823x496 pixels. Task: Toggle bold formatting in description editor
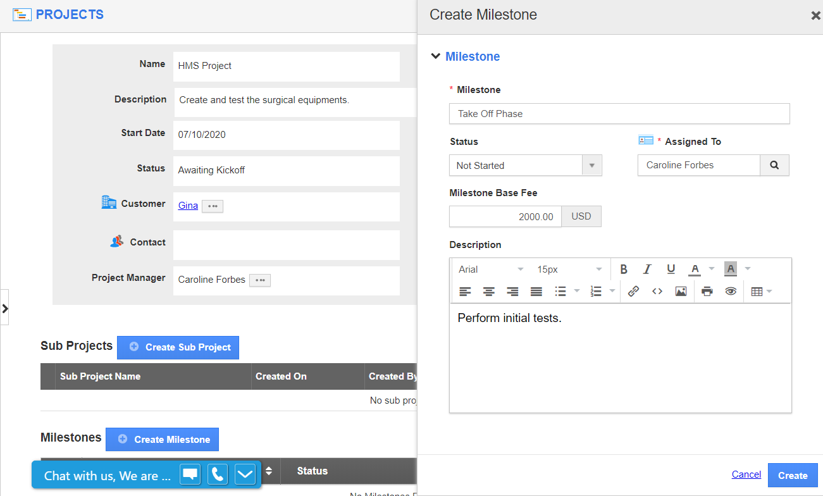click(624, 270)
